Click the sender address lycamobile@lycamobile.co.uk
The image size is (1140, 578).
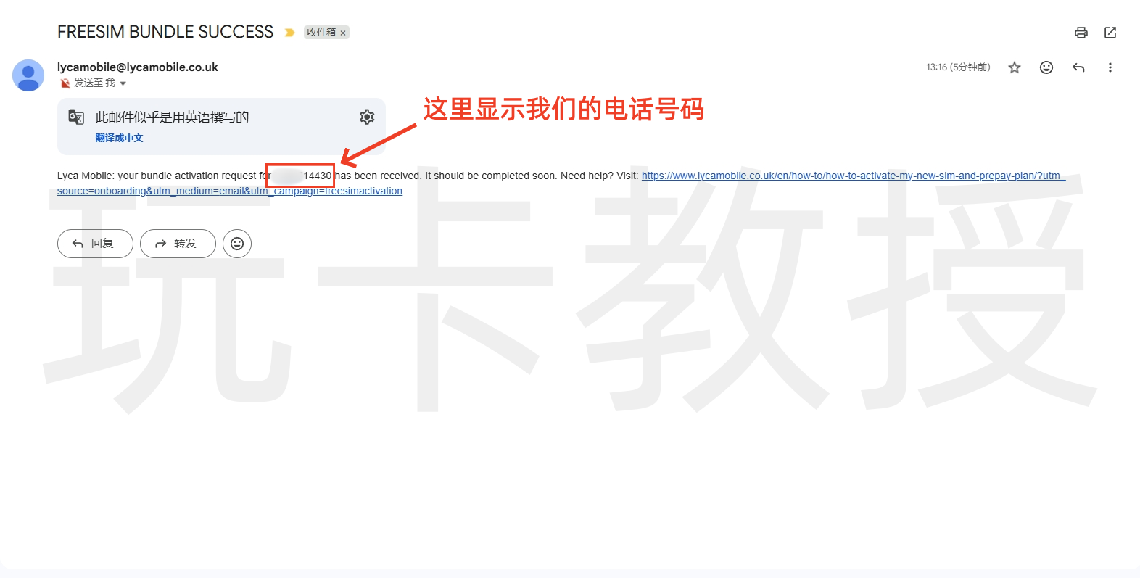pyautogui.click(x=137, y=67)
